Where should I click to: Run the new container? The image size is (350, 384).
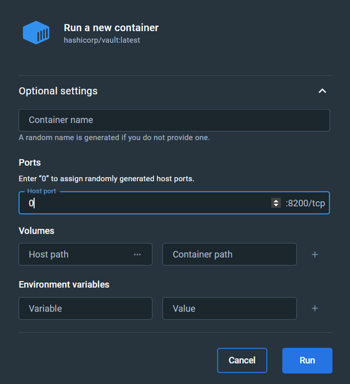coord(307,361)
